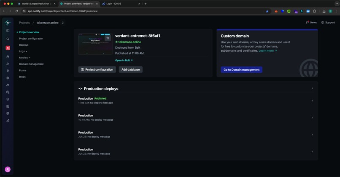Open the wrench-and-hammer builds icon in sidebar
Viewport: 340px width, 177px height.
click(x=8, y=64)
